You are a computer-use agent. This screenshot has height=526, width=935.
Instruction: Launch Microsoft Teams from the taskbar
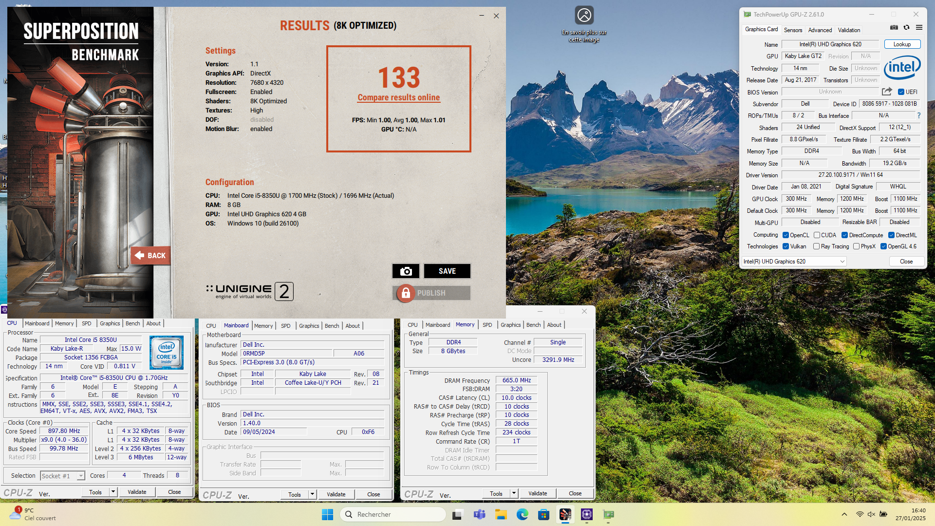(479, 514)
